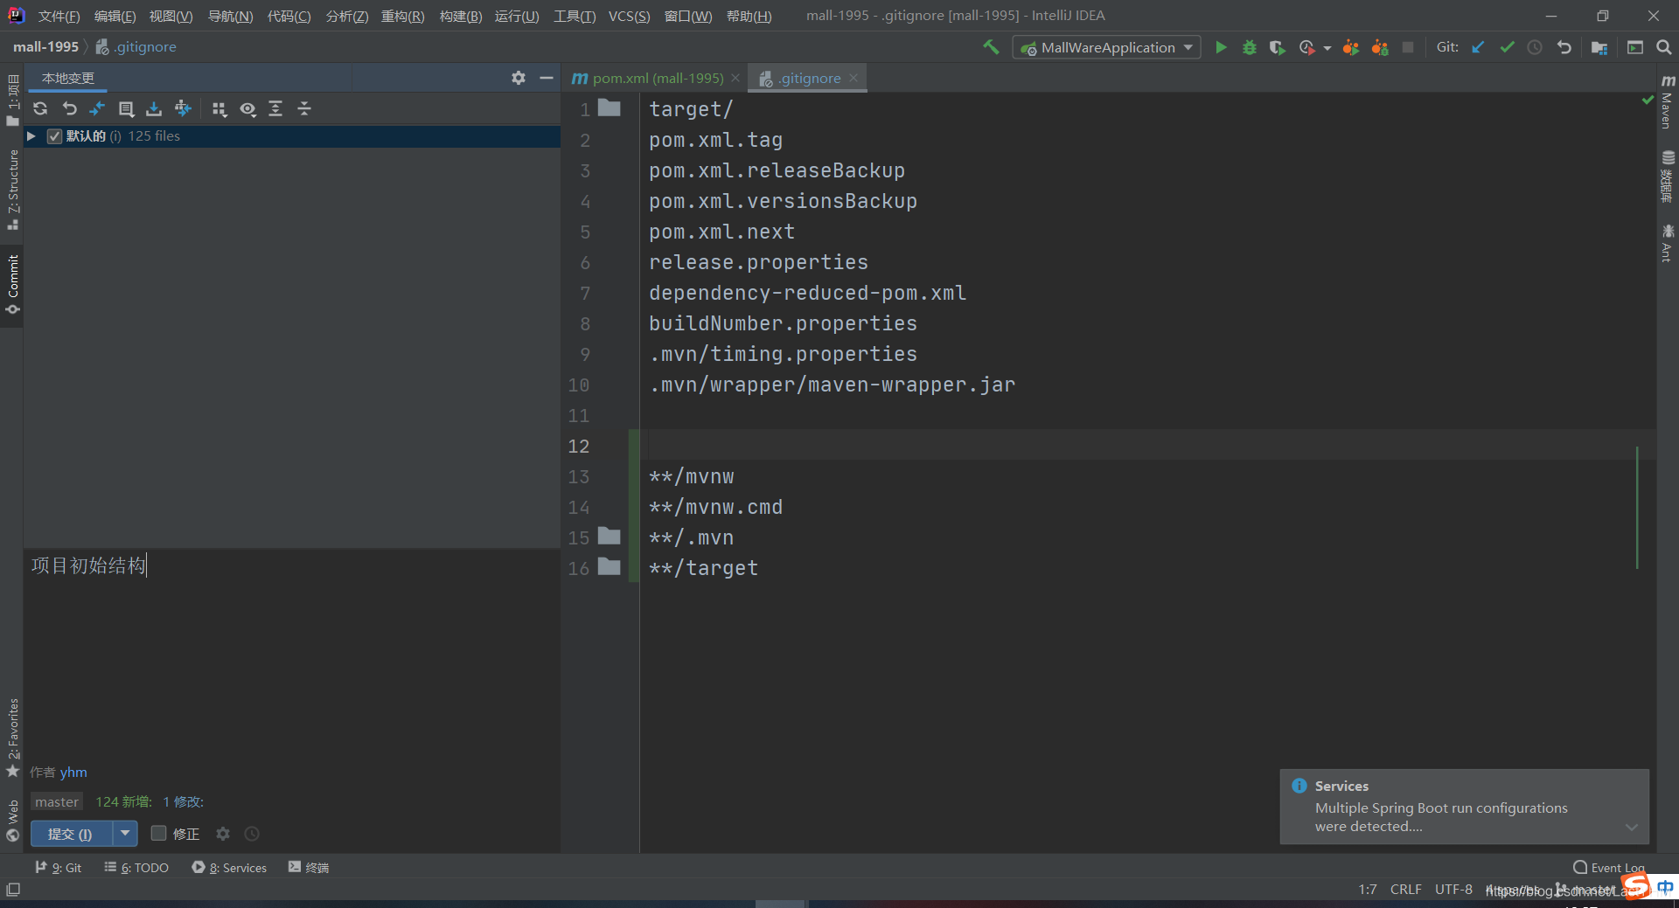Show Diff for selected change
Image resolution: width=1679 pixels, height=908 pixels.
[97, 108]
